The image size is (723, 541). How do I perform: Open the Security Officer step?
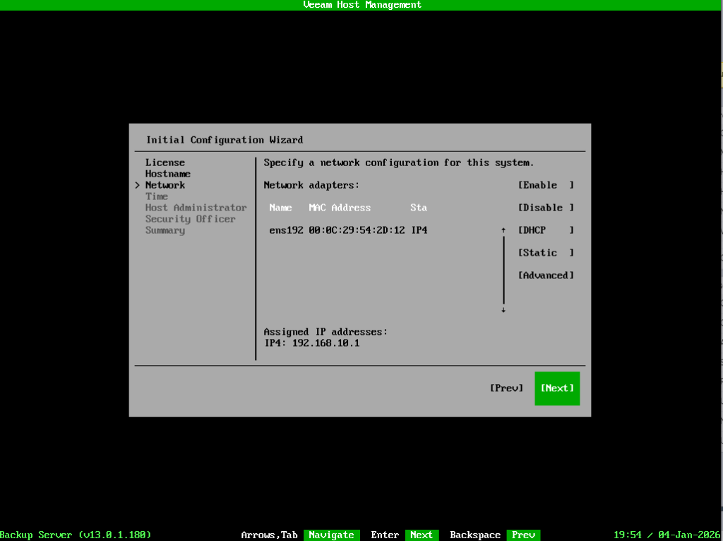[191, 219]
